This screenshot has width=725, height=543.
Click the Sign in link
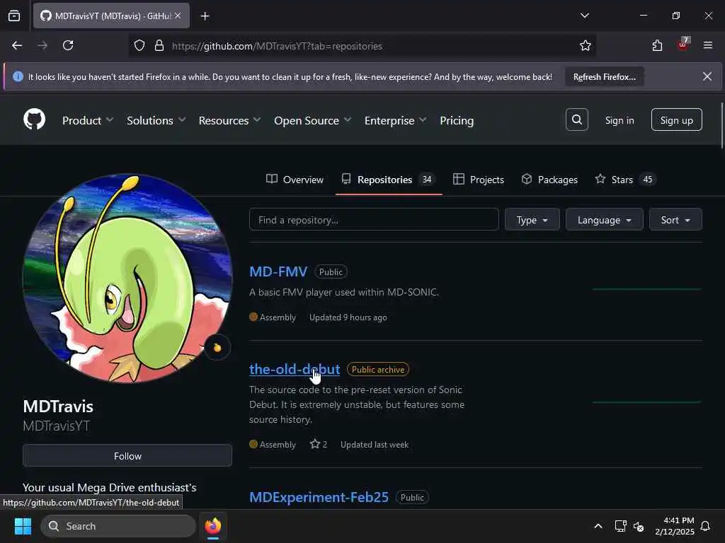(x=620, y=120)
